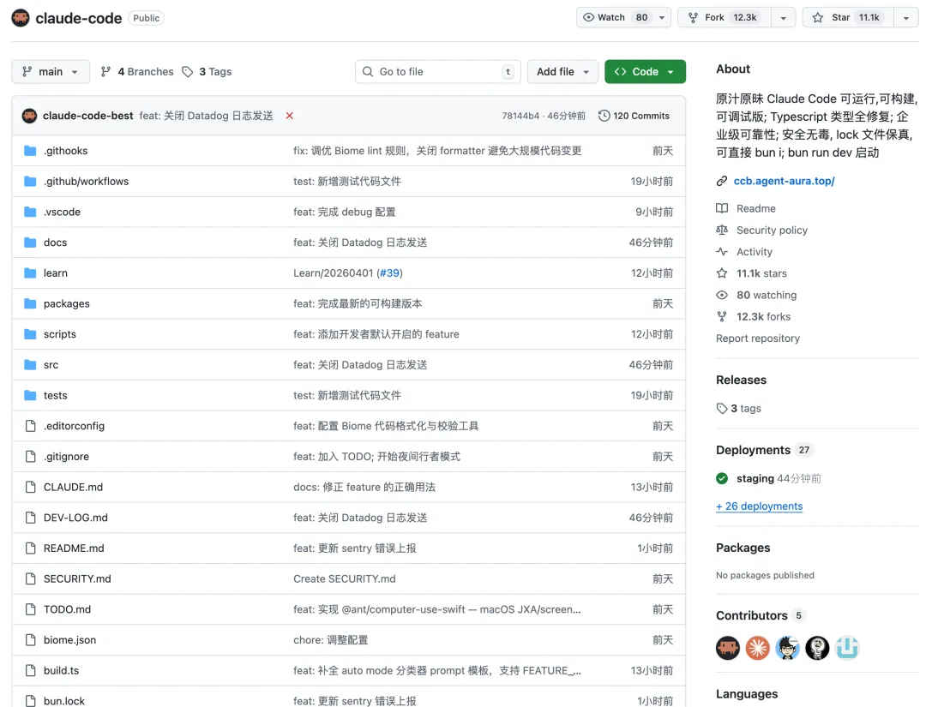Image resolution: width=926 pixels, height=707 pixels.
Task: Focus the Go to file search field
Action: point(437,71)
